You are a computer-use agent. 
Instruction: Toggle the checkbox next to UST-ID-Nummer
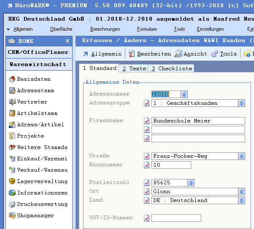pyautogui.click(x=147, y=218)
